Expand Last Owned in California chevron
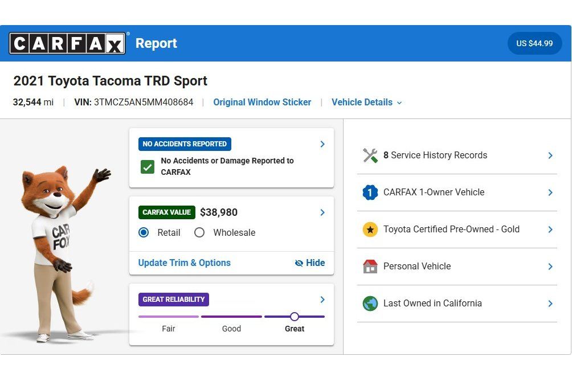The image size is (572, 381). (x=550, y=304)
